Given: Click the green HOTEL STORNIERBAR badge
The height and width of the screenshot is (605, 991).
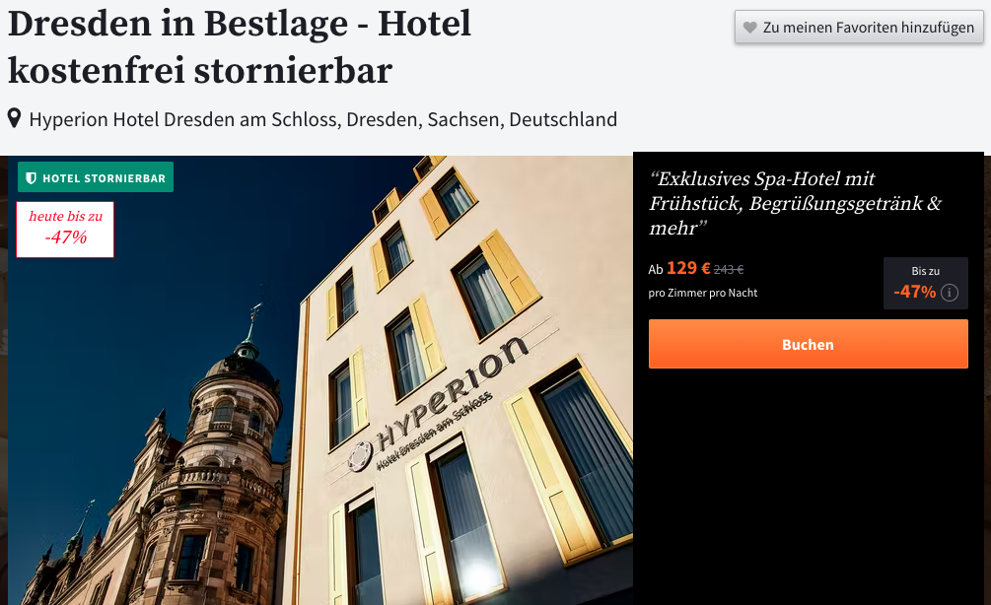Looking at the screenshot, I should pos(96,177).
